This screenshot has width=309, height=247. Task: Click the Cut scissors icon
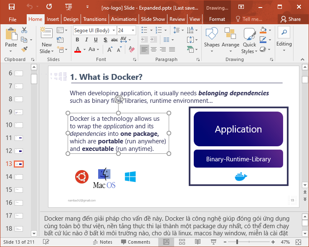24,30
